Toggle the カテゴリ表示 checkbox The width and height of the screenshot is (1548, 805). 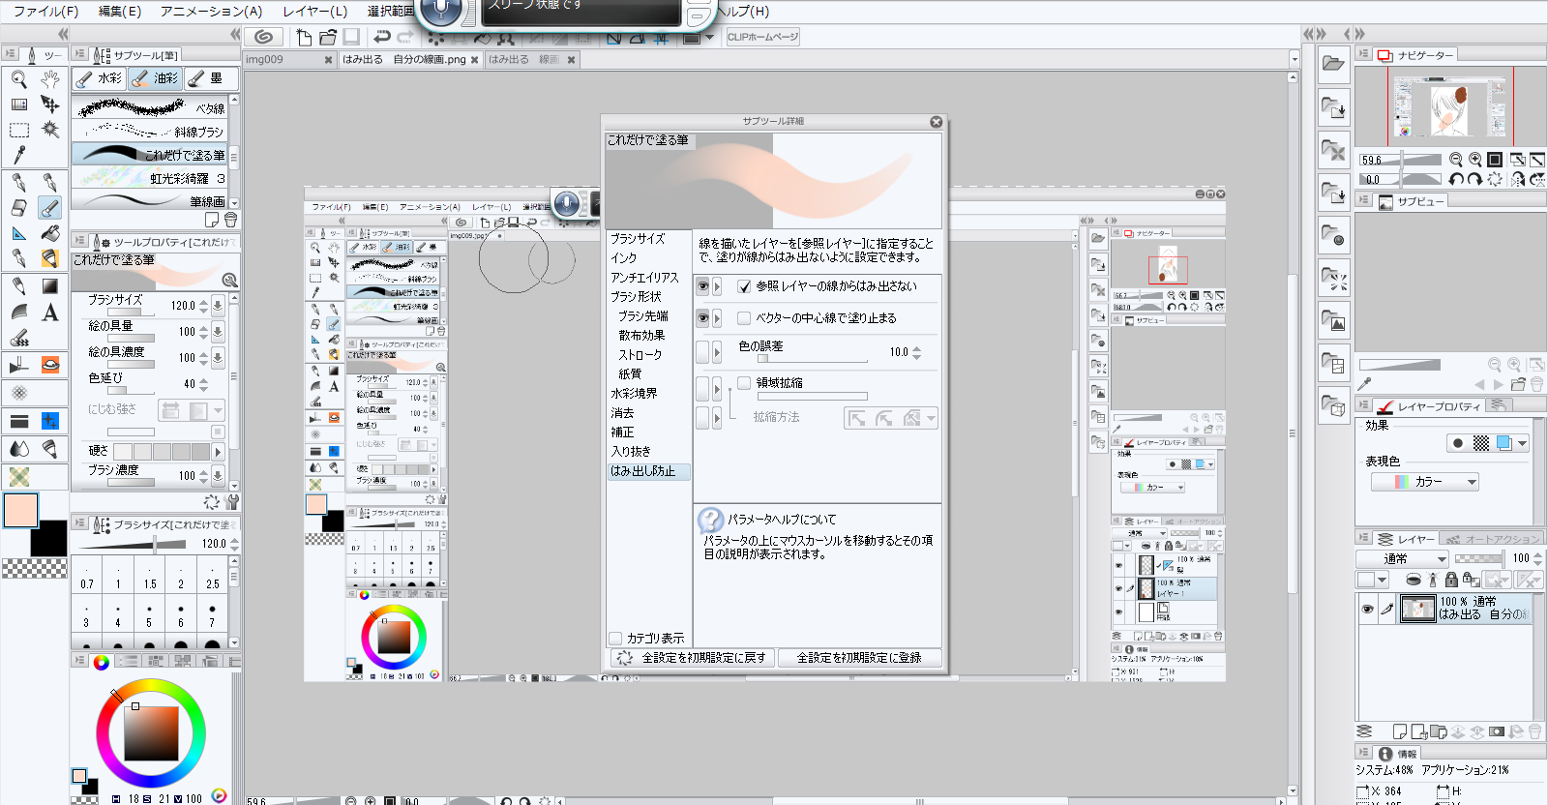pyautogui.click(x=615, y=638)
